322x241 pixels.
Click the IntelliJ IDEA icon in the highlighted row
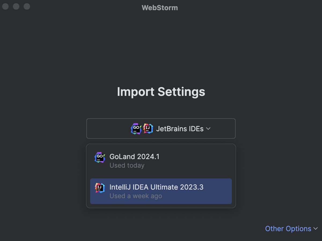100,188
